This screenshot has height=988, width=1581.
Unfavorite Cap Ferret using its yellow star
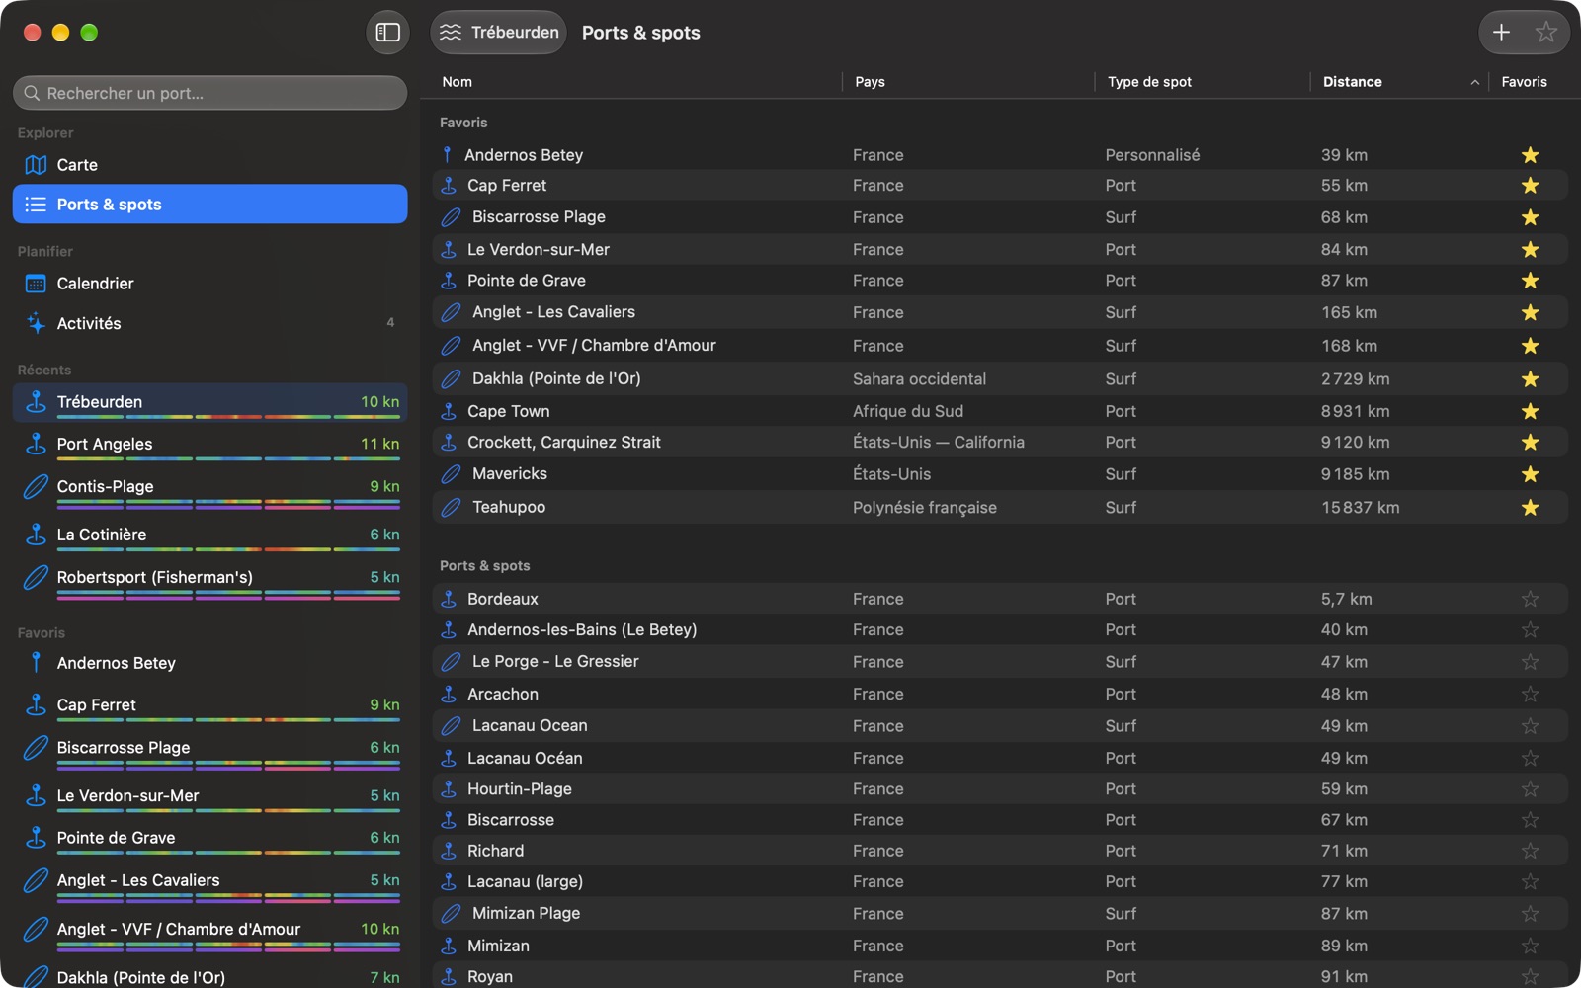pos(1530,186)
